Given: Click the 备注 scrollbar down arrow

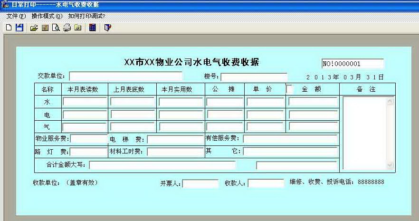Looking at the screenshot, I should pyautogui.click(x=390, y=165).
